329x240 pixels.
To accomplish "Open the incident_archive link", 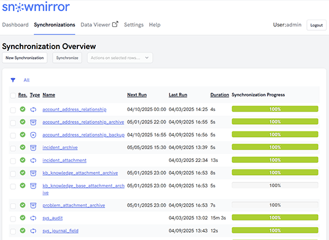I will pos(60,147).
